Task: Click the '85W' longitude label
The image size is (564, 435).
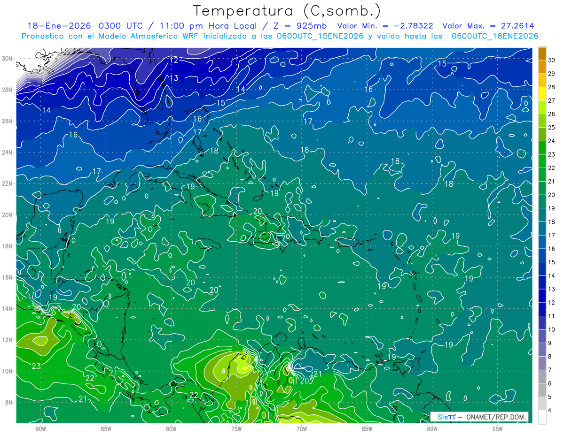Action: point(106,429)
